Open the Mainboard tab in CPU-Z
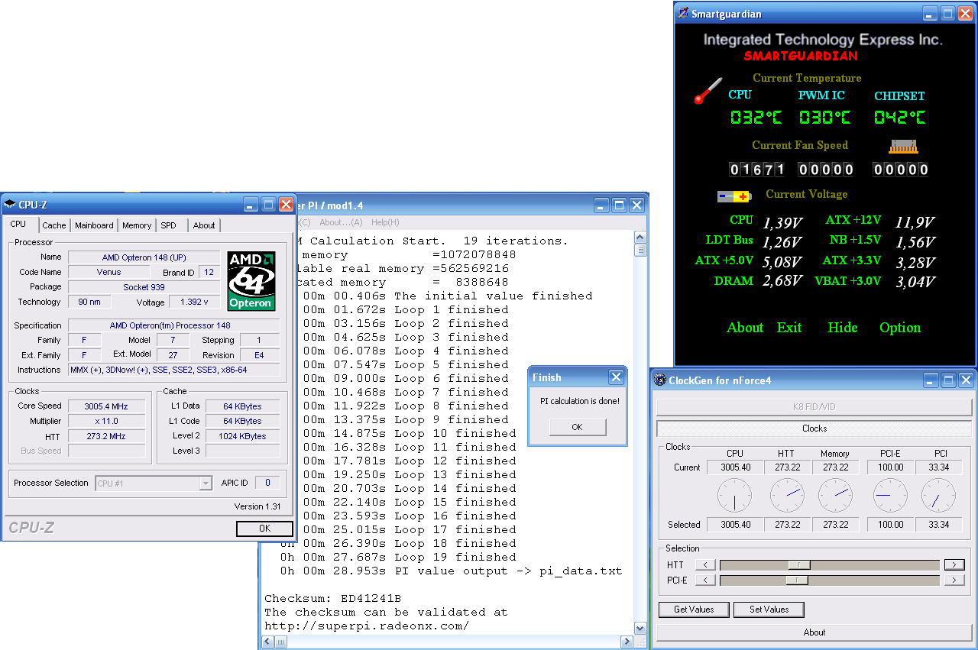 [x=94, y=225]
